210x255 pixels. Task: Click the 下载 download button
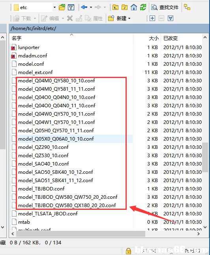22,18
